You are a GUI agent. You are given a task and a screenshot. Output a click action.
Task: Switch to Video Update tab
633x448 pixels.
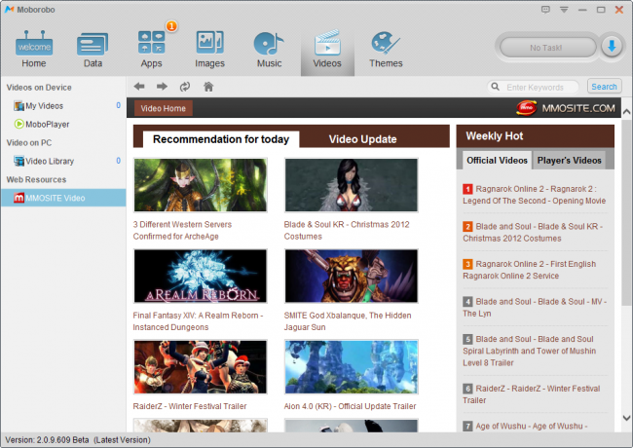pyautogui.click(x=362, y=139)
